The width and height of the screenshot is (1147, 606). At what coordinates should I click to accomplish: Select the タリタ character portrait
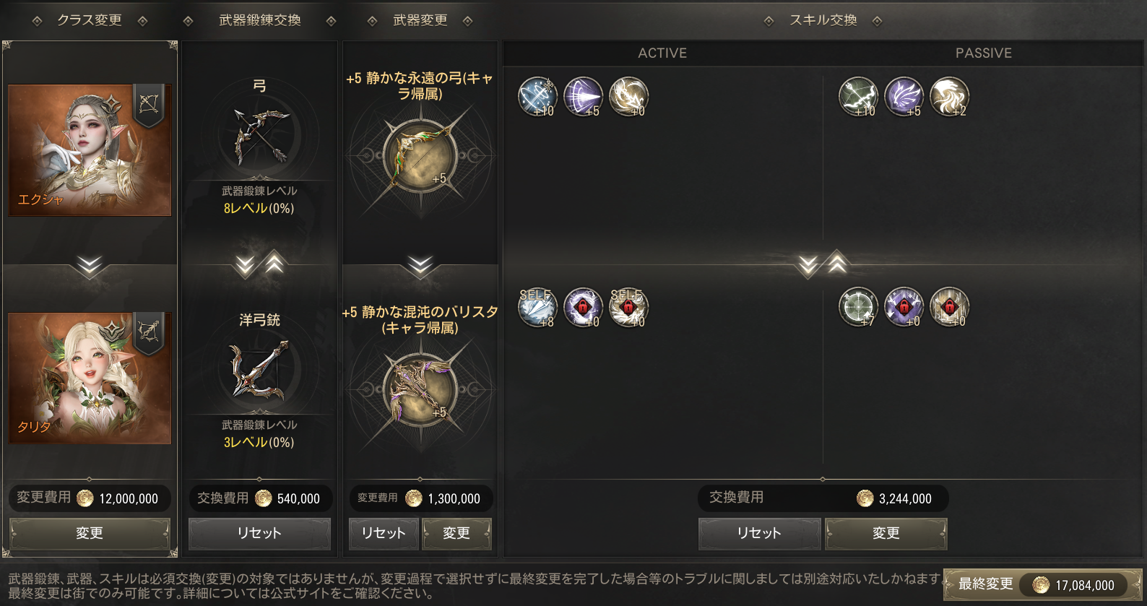[90, 378]
